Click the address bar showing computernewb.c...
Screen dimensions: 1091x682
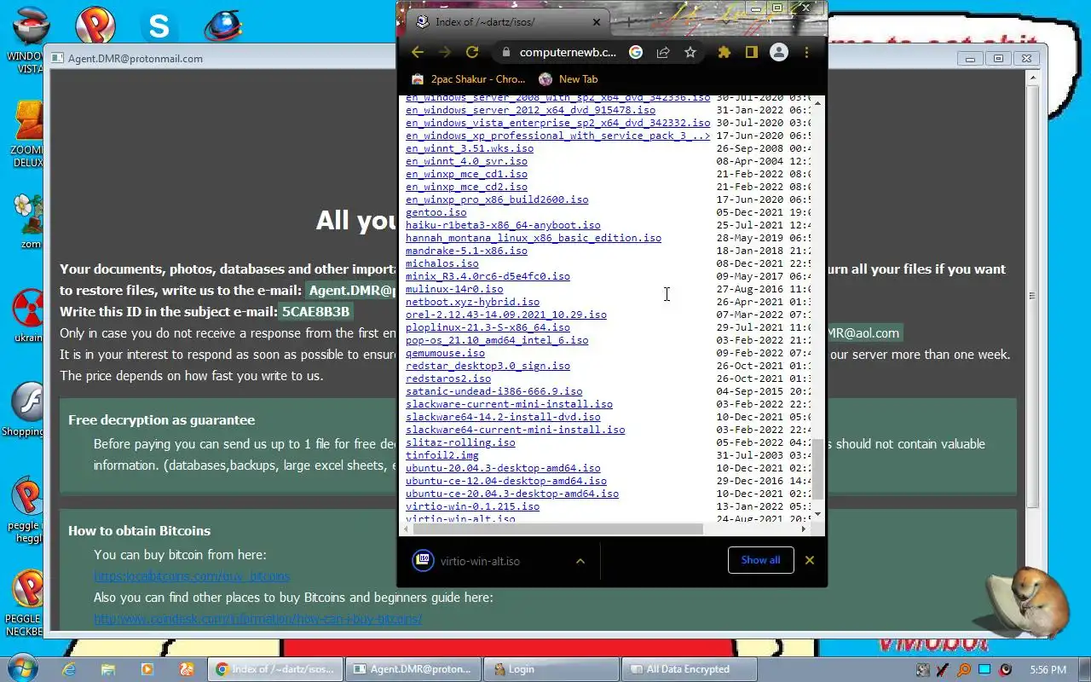click(x=567, y=52)
